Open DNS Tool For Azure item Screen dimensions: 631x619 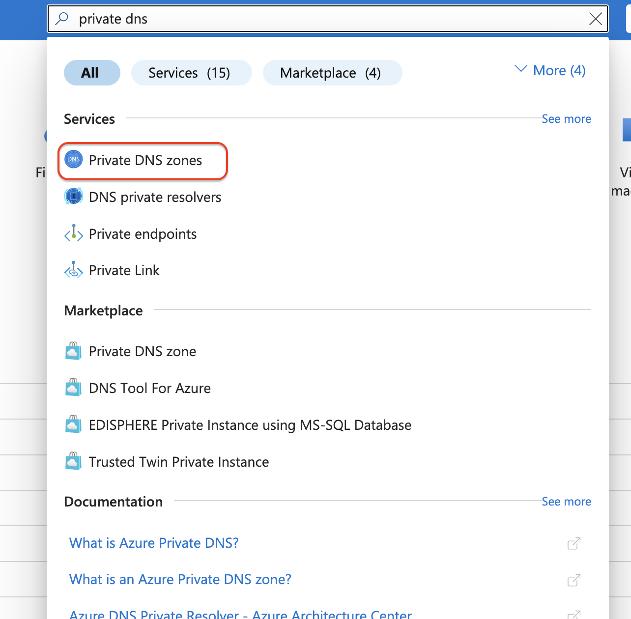click(x=150, y=388)
